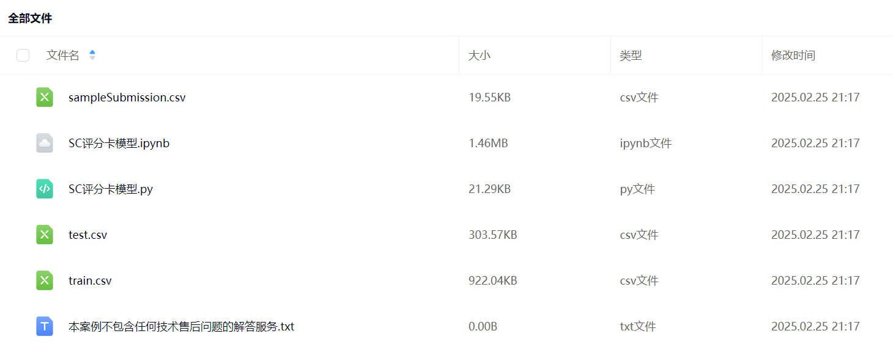Click the 大小 column header
Image resolution: width=893 pixels, height=361 pixels.
click(x=480, y=55)
